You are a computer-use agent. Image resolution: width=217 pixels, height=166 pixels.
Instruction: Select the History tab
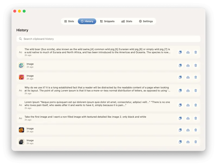87,21
